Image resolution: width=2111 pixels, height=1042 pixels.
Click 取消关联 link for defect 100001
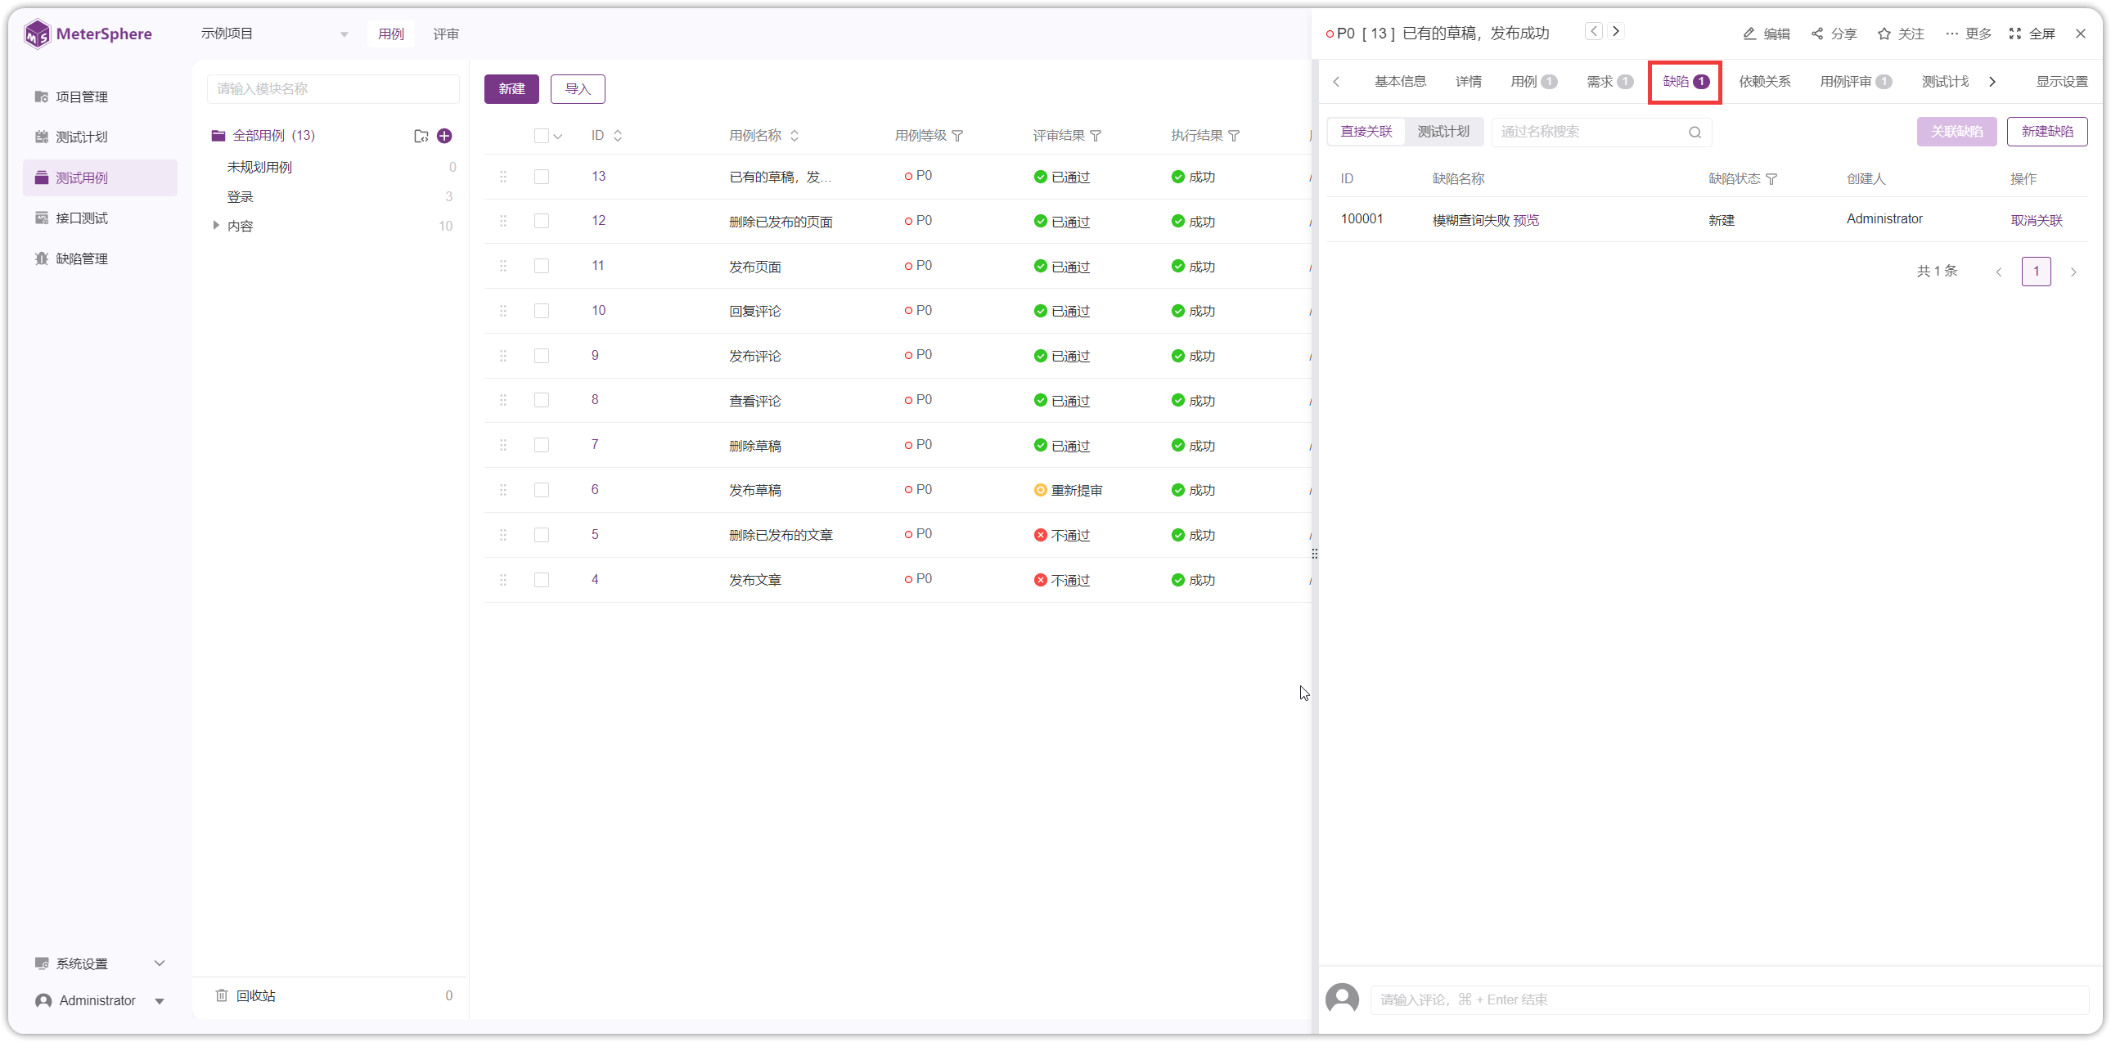click(2037, 220)
